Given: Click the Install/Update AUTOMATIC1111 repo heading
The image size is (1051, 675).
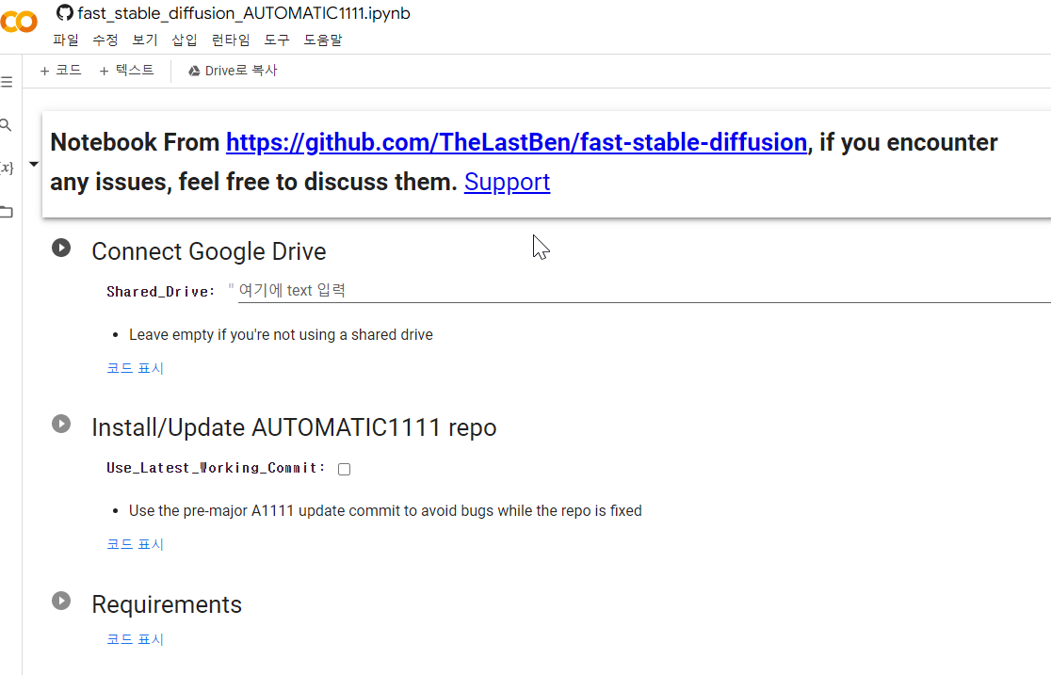Looking at the screenshot, I should pos(294,427).
